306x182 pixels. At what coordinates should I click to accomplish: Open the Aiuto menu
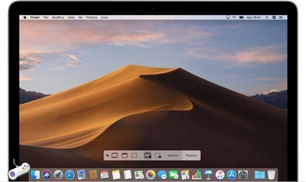coord(104,17)
